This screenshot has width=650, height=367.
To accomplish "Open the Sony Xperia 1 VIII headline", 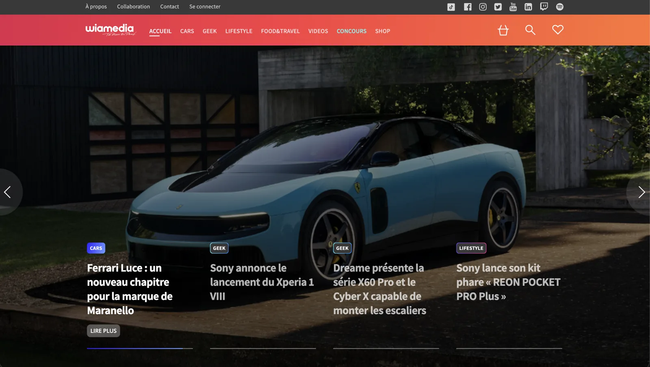I will tap(262, 282).
